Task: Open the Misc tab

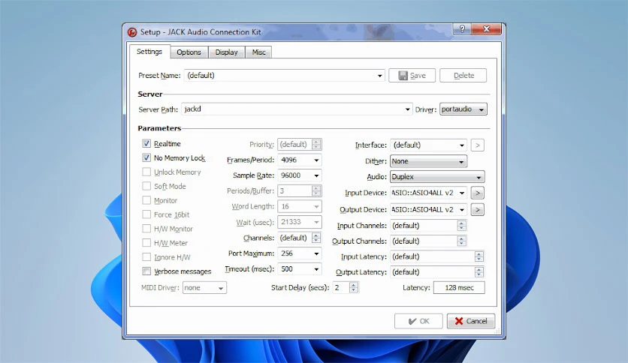Action: point(258,52)
